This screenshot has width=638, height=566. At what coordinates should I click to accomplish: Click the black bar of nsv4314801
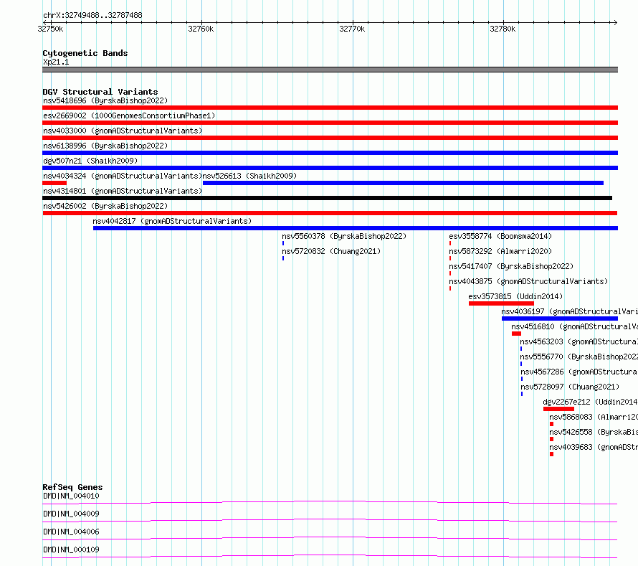pyautogui.click(x=327, y=198)
